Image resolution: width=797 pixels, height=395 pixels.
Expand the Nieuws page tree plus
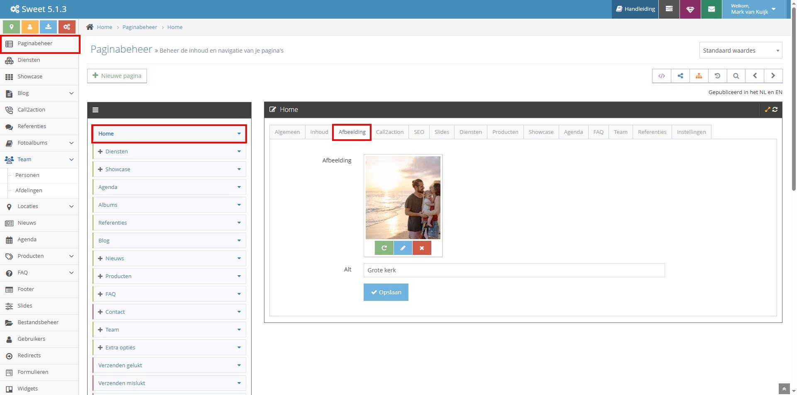[x=100, y=258]
